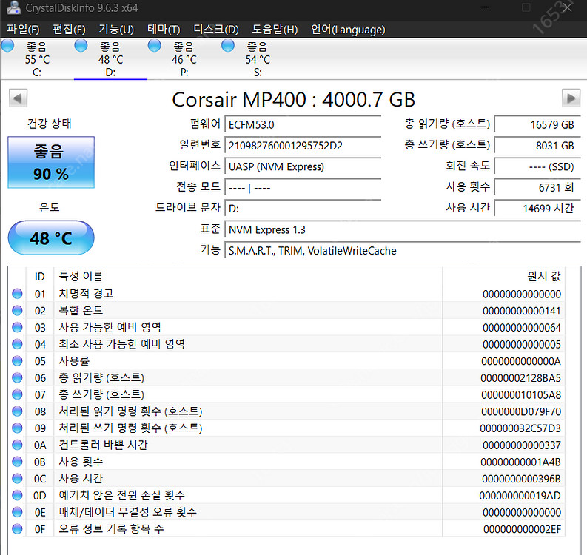Open the 테마(T) menu
The height and width of the screenshot is (555, 587).
pos(164,29)
